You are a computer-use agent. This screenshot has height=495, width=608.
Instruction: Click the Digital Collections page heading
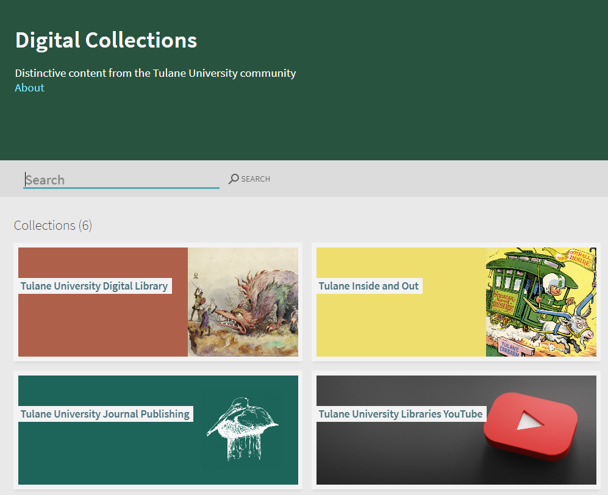(106, 40)
